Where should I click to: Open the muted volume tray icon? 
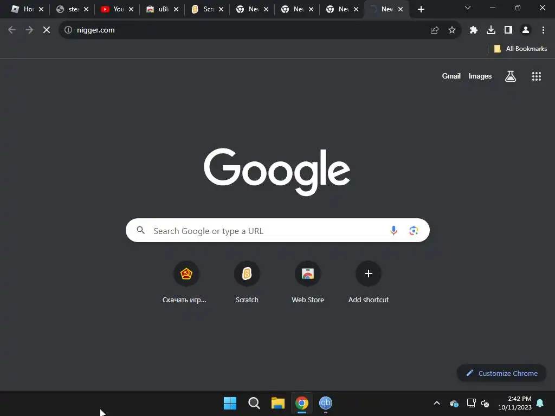pyautogui.click(x=485, y=403)
